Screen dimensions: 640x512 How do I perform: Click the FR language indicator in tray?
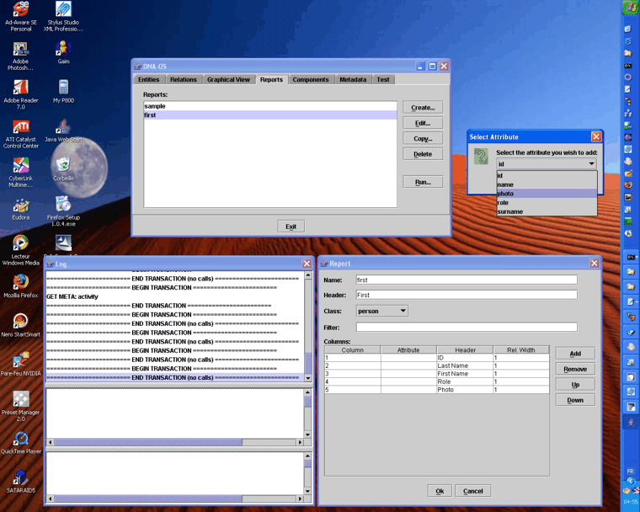630,472
